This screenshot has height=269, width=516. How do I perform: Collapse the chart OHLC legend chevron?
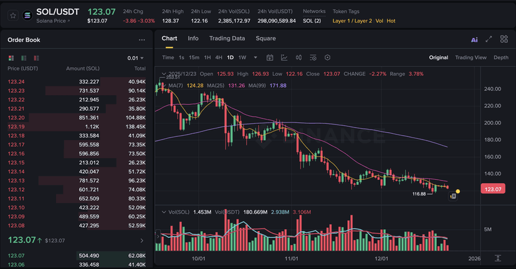click(x=163, y=73)
